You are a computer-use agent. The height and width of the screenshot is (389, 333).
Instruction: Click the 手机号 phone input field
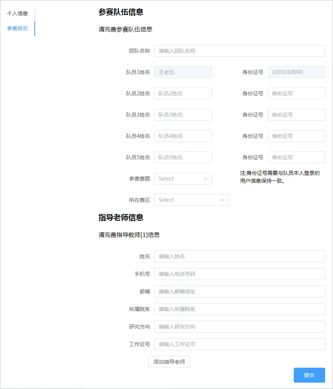(x=239, y=274)
